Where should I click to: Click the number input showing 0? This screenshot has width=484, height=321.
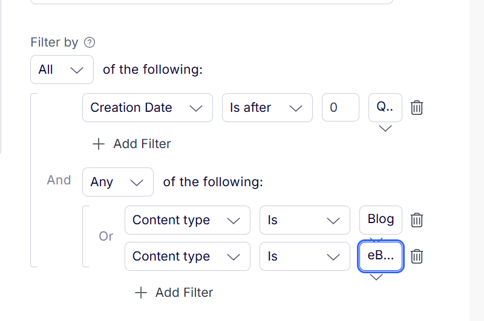point(341,108)
